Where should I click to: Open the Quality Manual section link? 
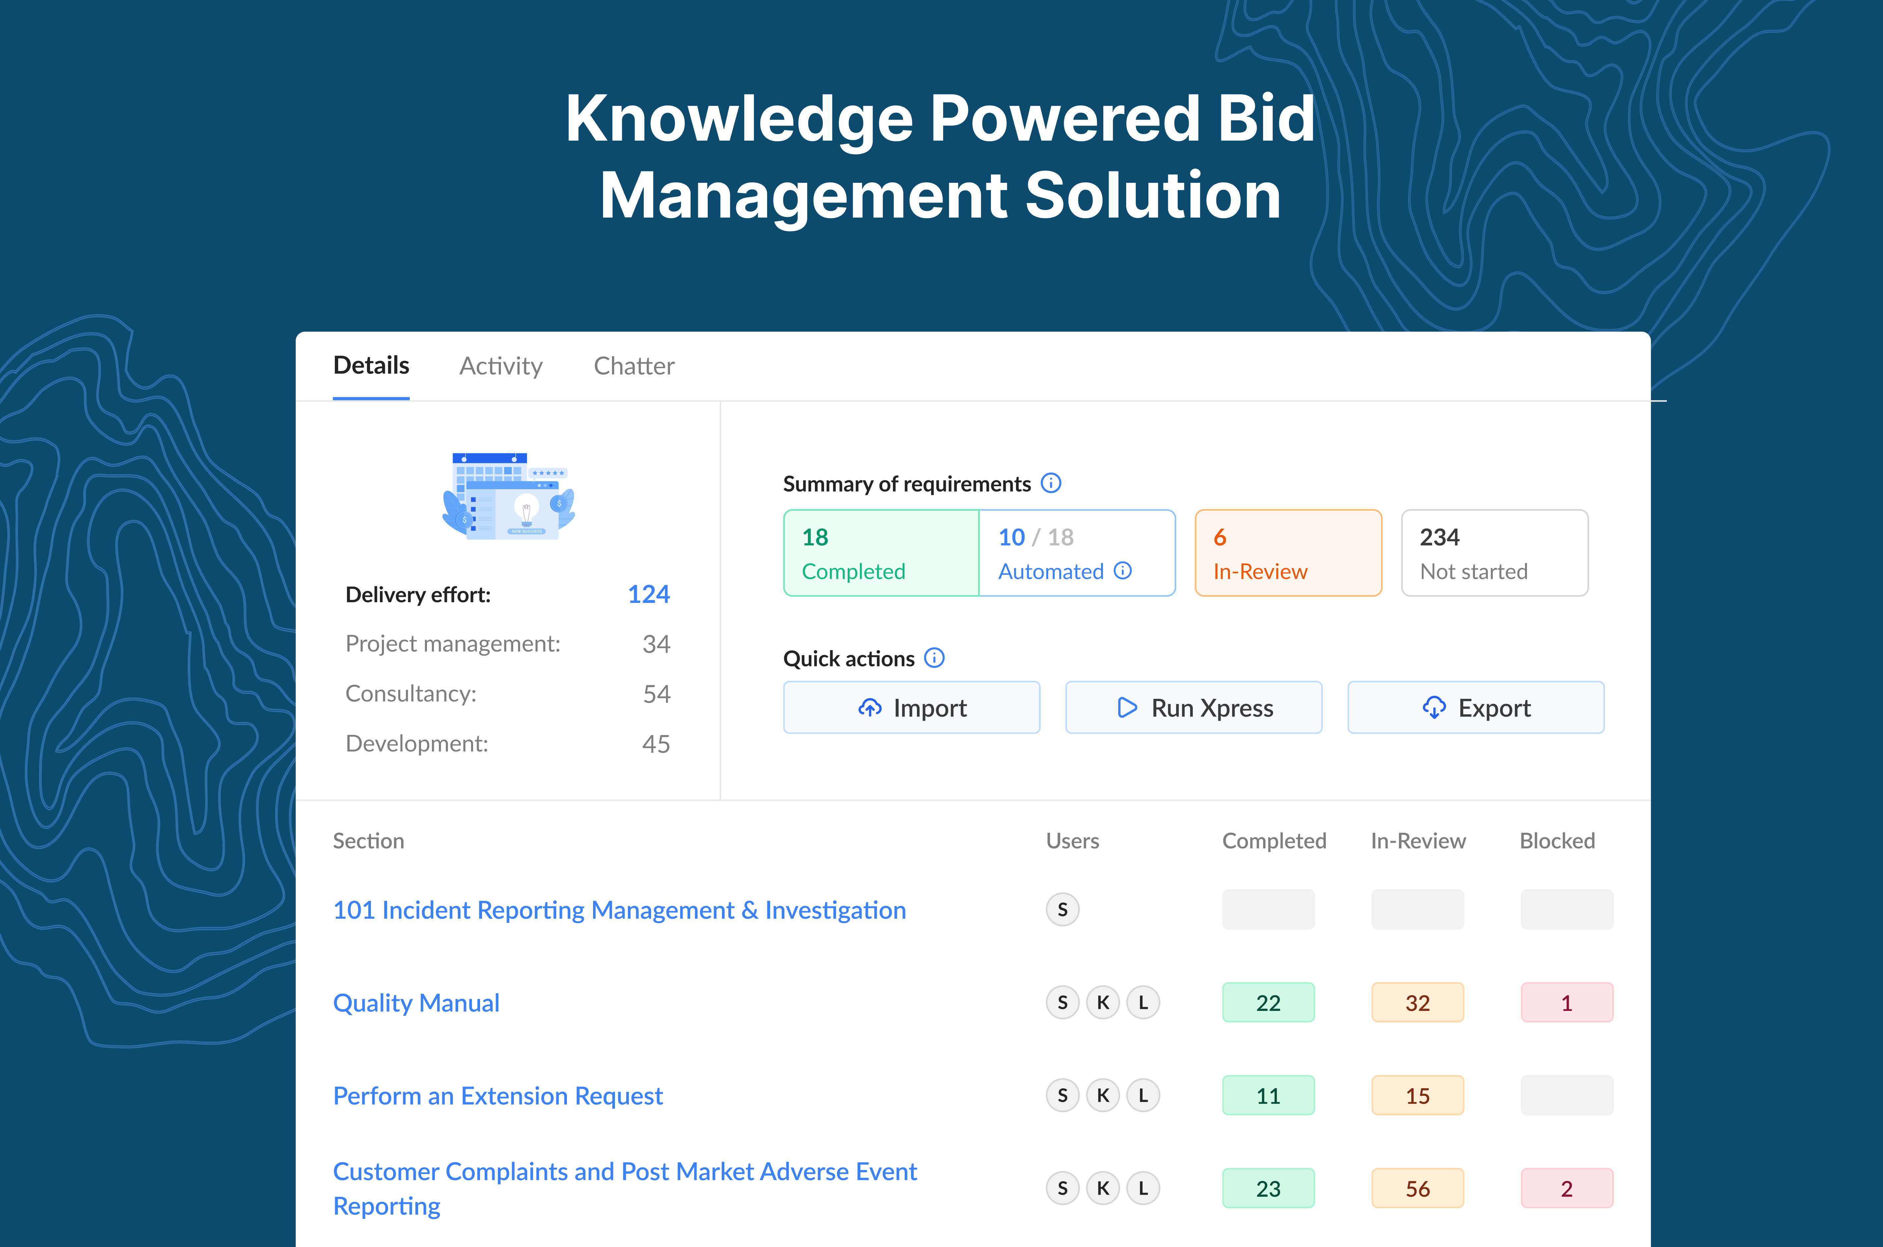coord(416,1003)
